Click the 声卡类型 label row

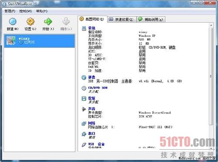95,113
